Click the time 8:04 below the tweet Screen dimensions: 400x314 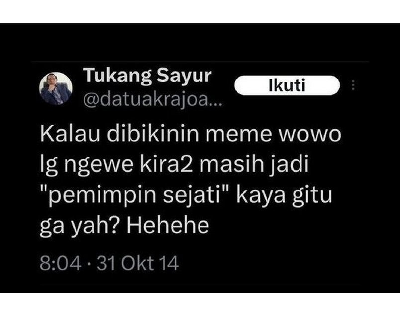pos(61,263)
